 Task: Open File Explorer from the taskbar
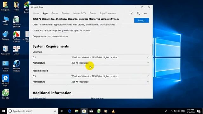pos(77,111)
